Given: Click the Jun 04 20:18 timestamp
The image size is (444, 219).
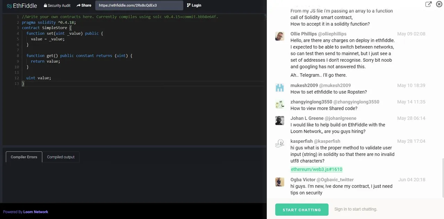Looking at the screenshot, I should (411, 180).
